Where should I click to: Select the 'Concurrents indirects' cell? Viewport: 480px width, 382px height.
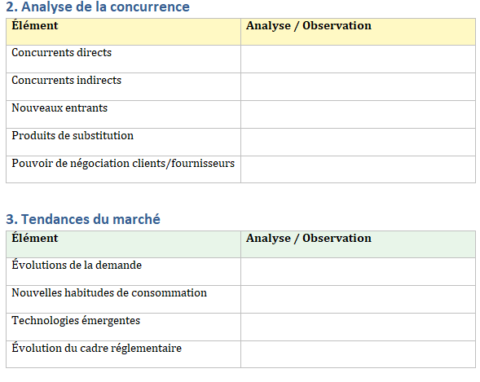[123, 87]
